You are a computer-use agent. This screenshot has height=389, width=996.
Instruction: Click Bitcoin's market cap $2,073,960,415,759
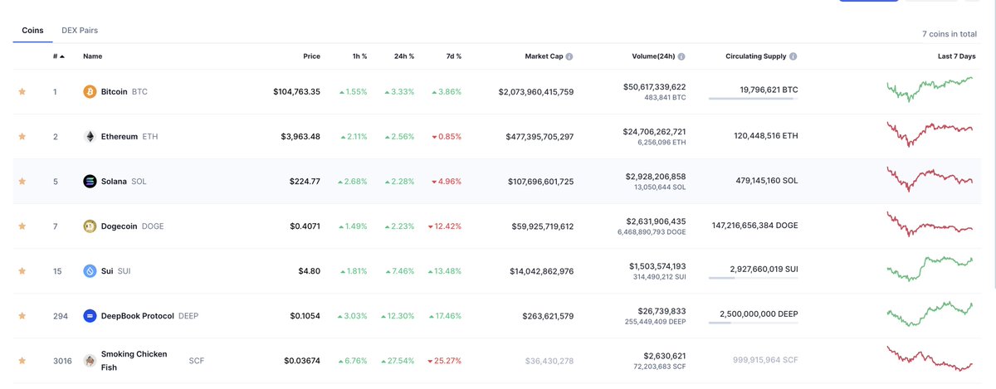[535, 91]
